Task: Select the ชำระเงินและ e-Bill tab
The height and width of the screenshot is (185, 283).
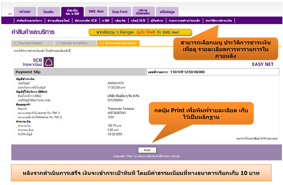Action: click(x=73, y=12)
